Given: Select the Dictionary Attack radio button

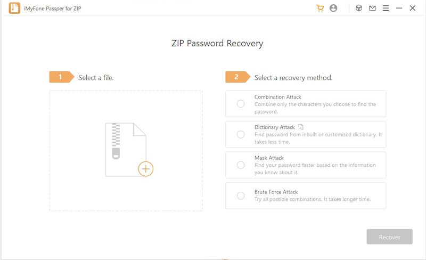Looking at the screenshot, I should [241, 134].
